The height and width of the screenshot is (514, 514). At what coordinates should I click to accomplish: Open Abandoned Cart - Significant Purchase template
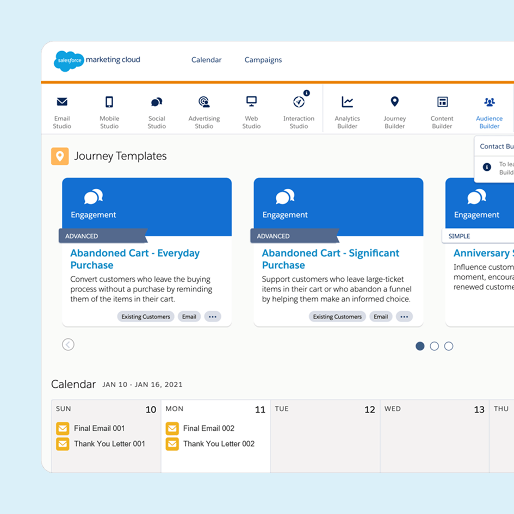click(x=330, y=259)
